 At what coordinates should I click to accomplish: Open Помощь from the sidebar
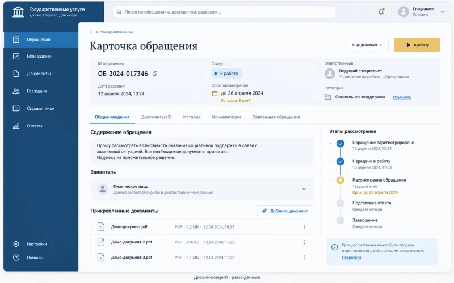point(41,258)
